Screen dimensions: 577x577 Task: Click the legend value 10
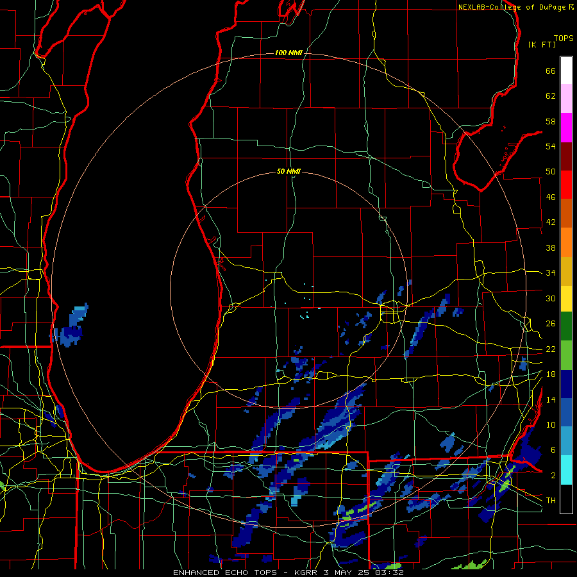click(x=551, y=424)
